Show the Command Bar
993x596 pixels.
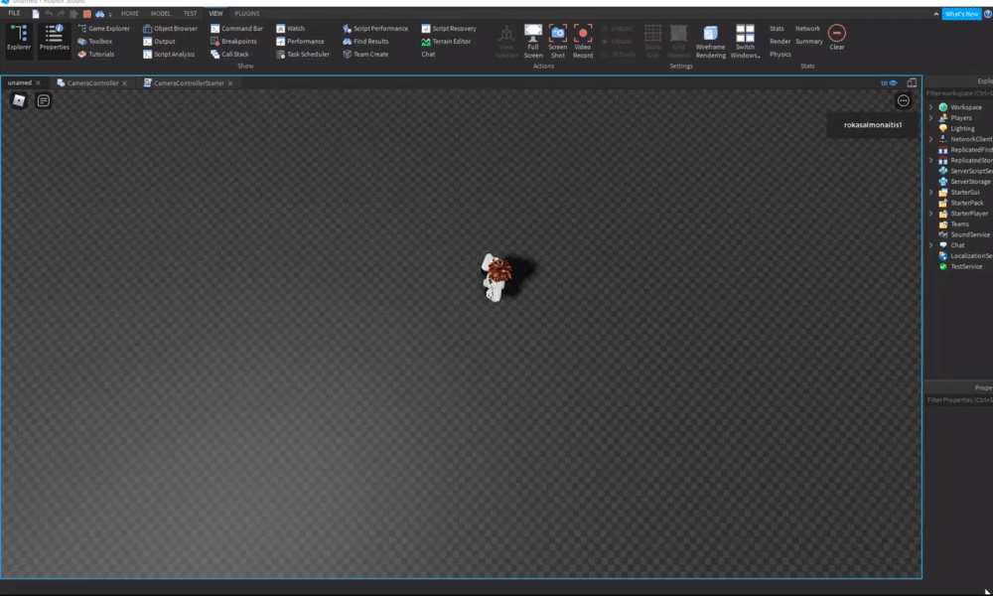237,29
